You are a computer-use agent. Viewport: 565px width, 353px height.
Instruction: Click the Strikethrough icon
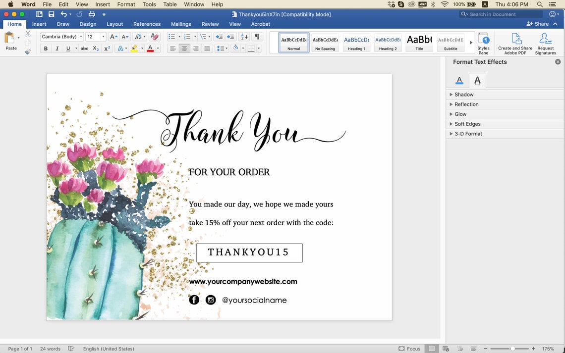(84, 48)
